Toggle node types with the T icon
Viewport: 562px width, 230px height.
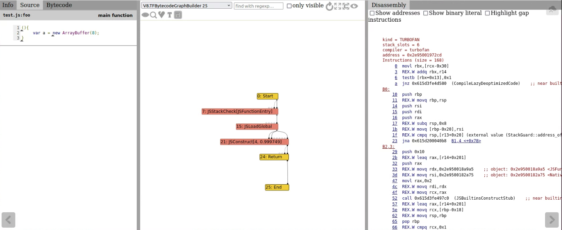coord(169,15)
